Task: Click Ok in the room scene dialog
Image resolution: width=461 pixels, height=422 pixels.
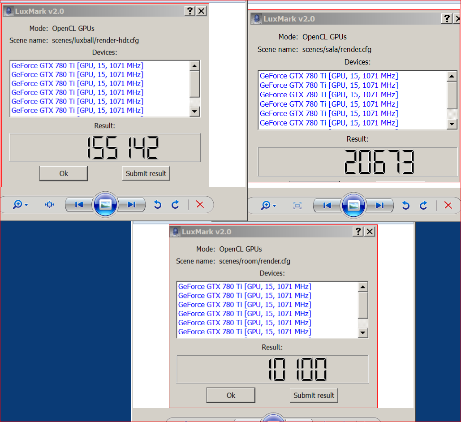Action: [231, 395]
